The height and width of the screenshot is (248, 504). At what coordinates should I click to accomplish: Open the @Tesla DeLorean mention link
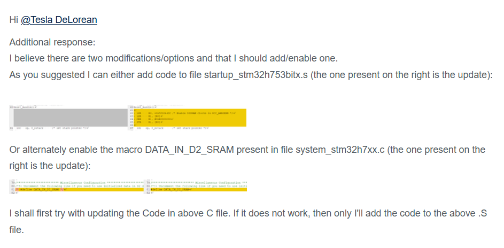[x=59, y=20]
